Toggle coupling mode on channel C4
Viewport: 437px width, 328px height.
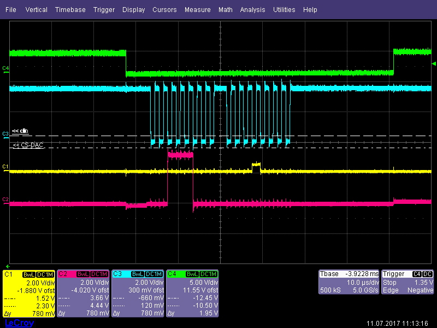tap(209, 274)
